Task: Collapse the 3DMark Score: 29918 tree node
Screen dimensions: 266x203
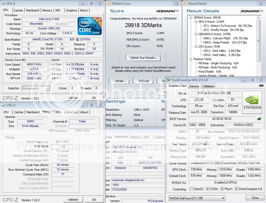Action: (191, 17)
